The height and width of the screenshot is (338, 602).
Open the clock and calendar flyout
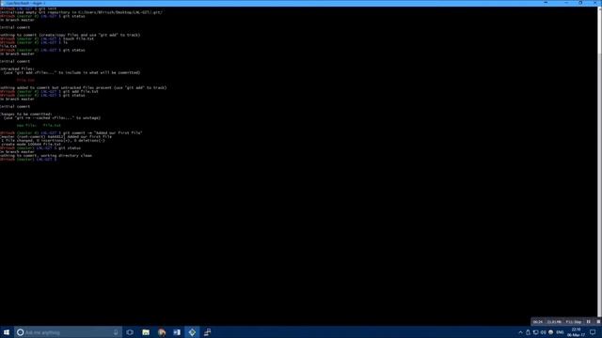(x=576, y=332)
